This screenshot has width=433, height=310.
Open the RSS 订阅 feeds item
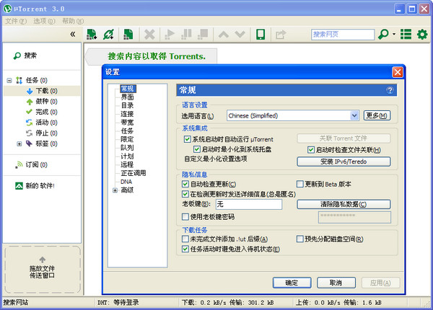(30, 164)
